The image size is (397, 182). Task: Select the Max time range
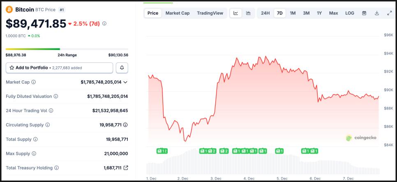[x=333, y=13]
